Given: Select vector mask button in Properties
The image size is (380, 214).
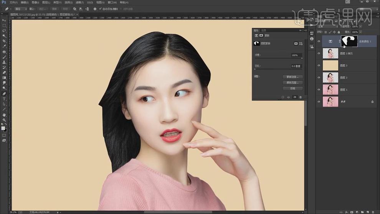Looking at the screenshot, I should (x=301, y=44).
